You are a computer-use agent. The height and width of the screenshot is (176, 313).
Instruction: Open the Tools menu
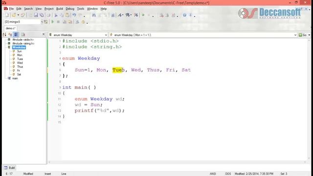coord(80,9)
